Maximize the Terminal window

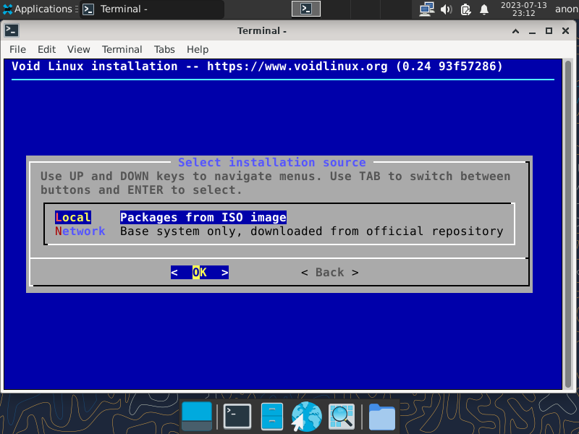(x=549, y=31)
